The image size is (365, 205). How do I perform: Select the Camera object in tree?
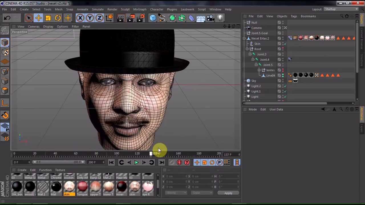[256, 28]
